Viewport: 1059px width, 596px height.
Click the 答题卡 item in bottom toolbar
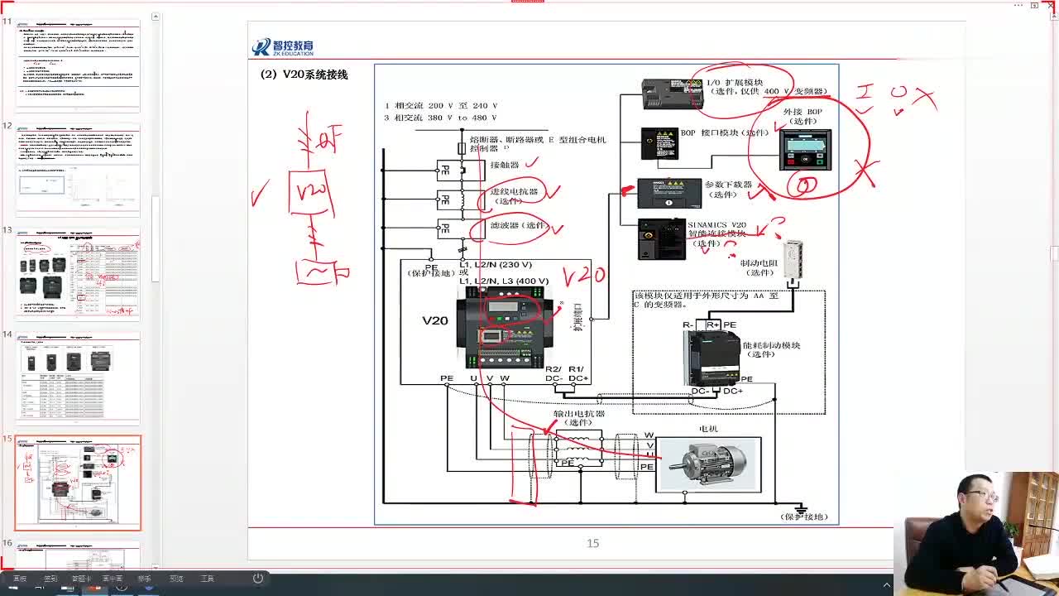(x=81, y=579)
